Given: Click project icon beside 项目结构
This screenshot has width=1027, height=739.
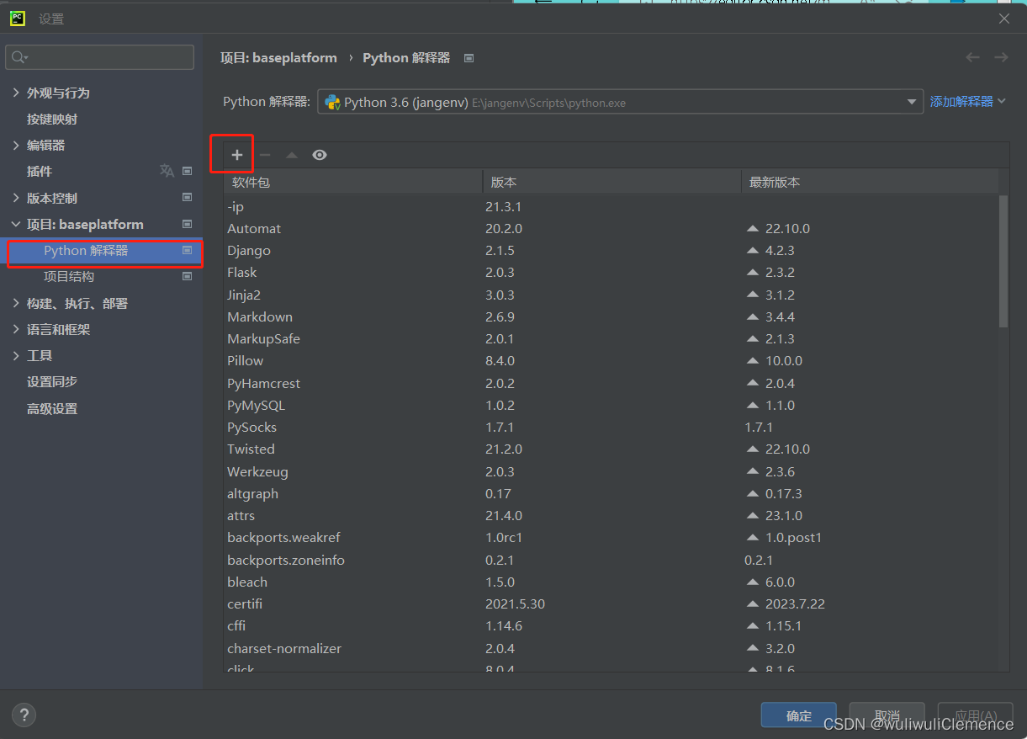Looking at the screenshot, I should [x=187, y=276].
